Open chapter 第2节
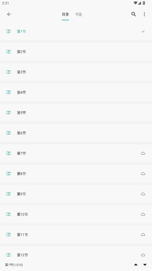Viewport: 152px width, 271px height. [76, 52]
